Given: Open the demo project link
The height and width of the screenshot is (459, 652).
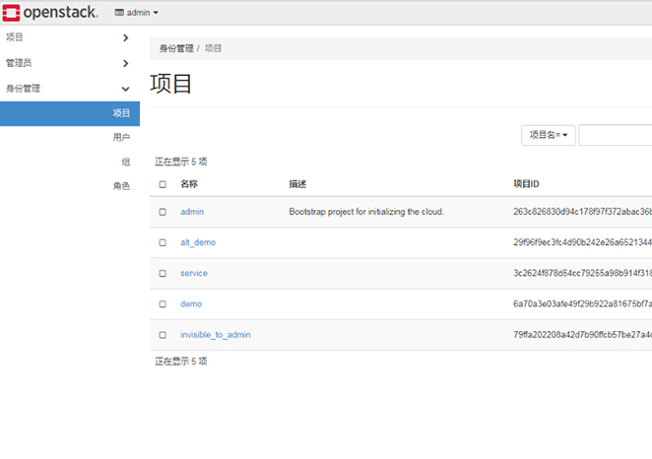Looking at the screenshot, I should point(191,304).
